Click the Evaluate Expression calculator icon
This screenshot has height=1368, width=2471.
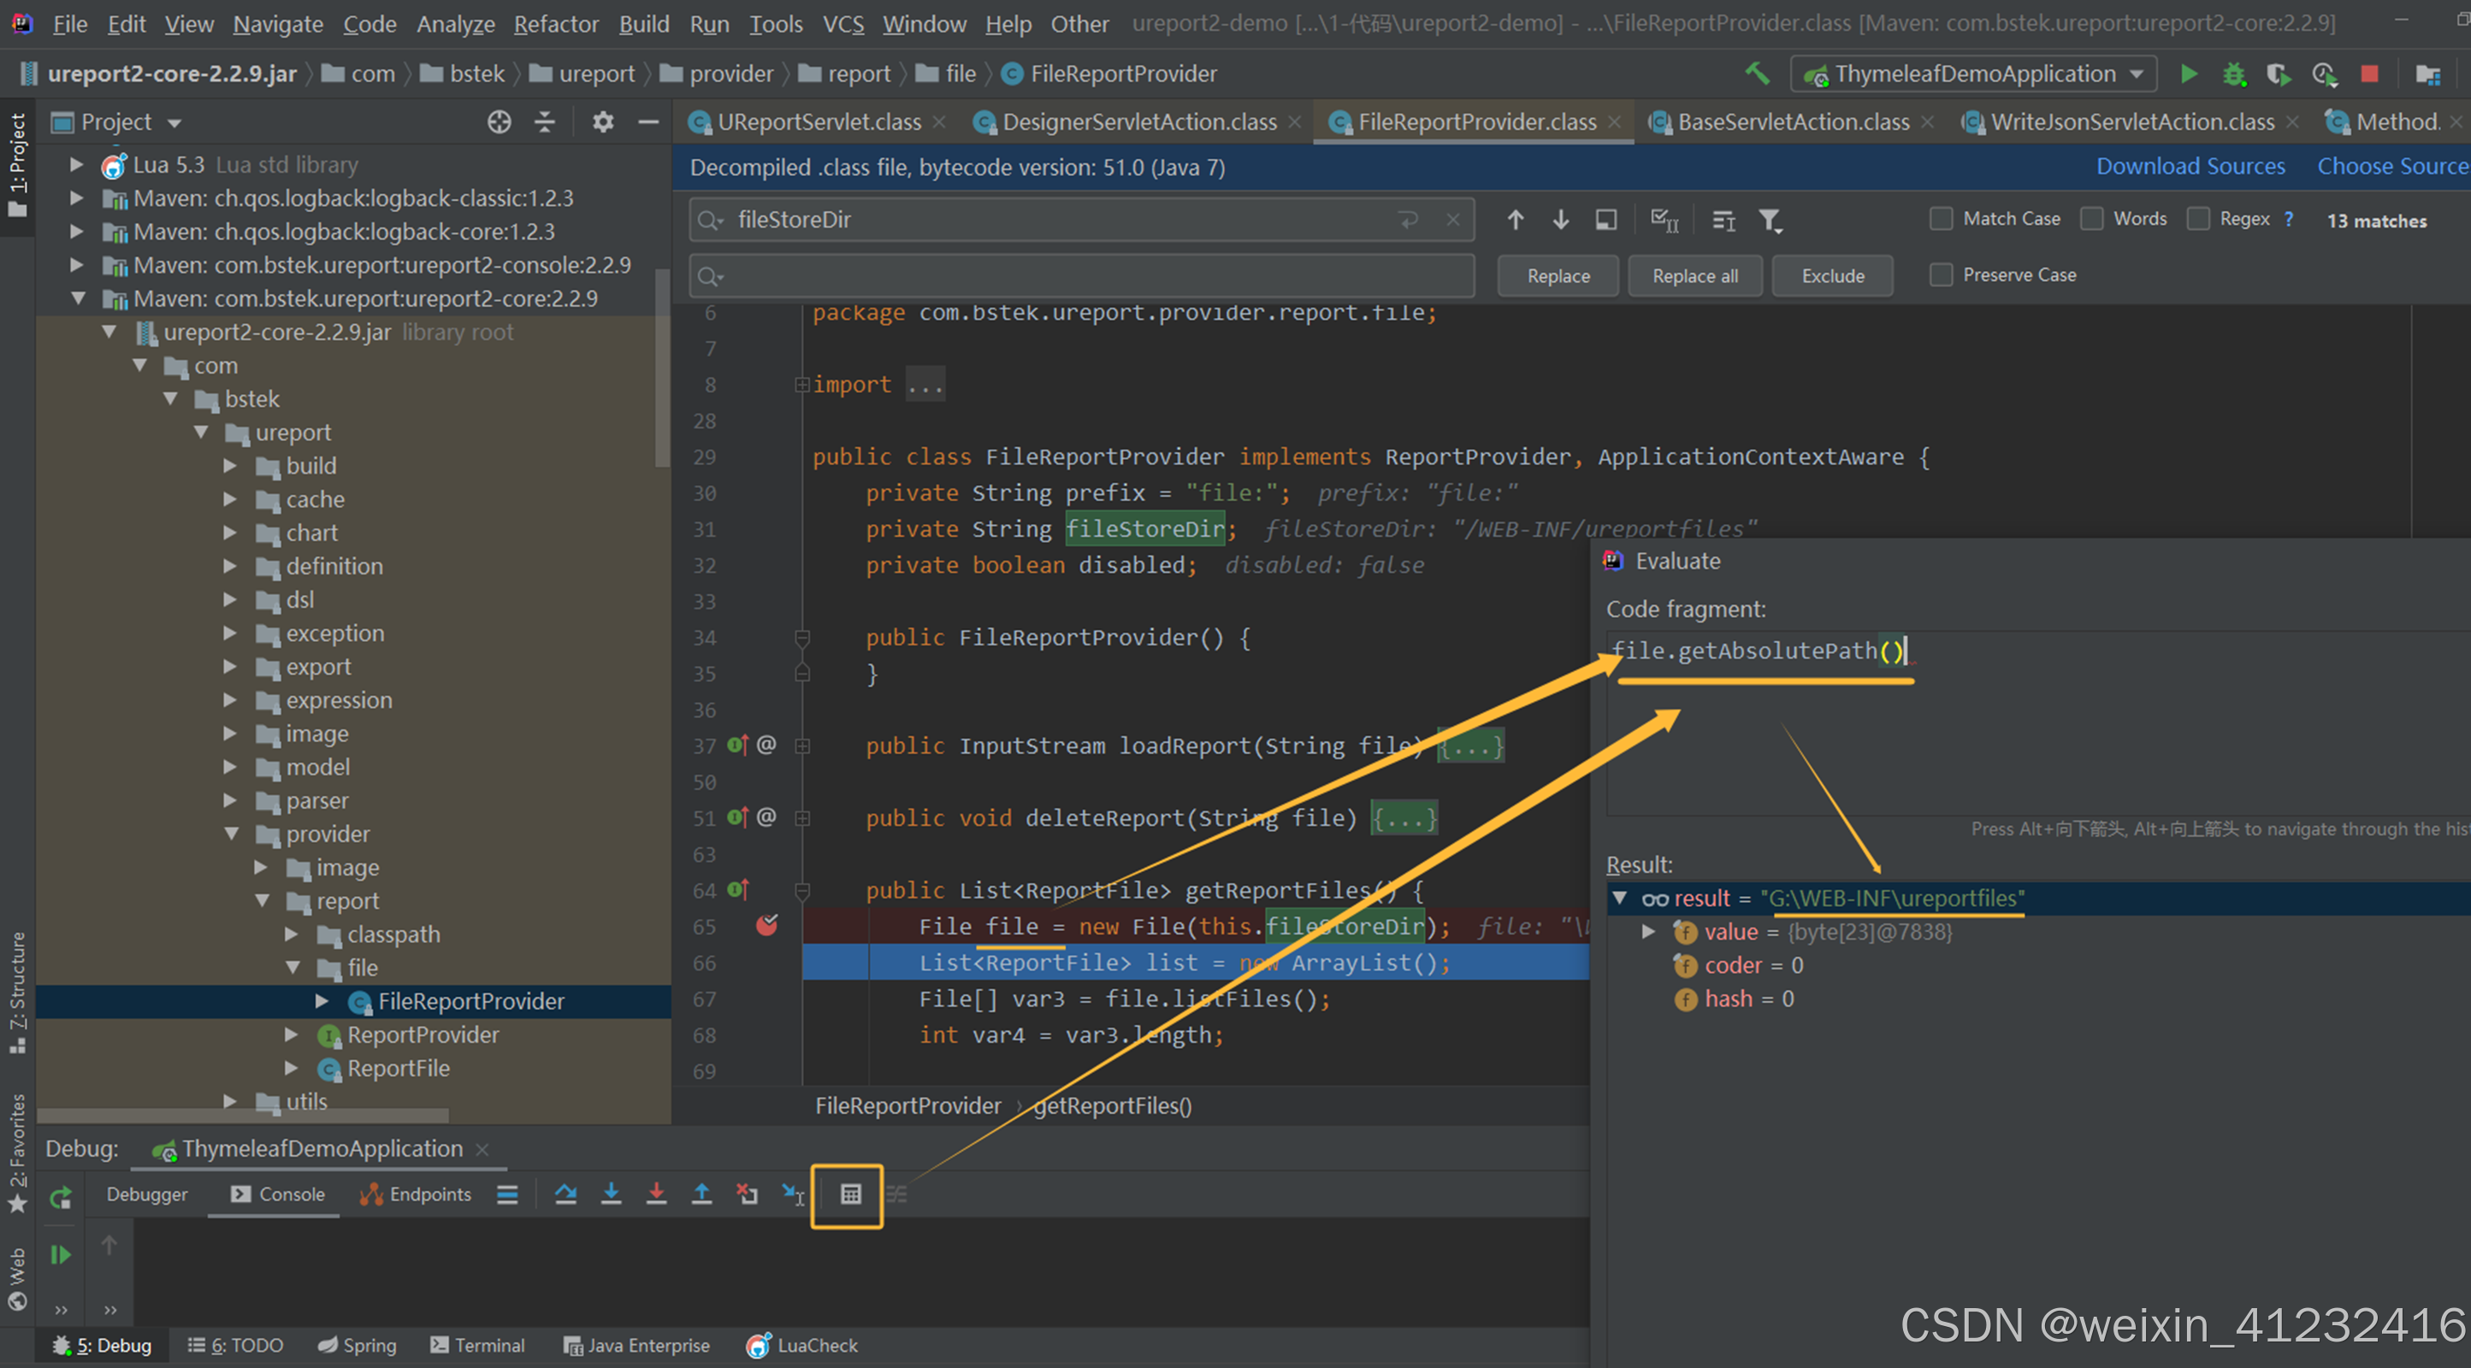(x=850, y=1194)
